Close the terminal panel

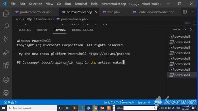coord(191,30)
